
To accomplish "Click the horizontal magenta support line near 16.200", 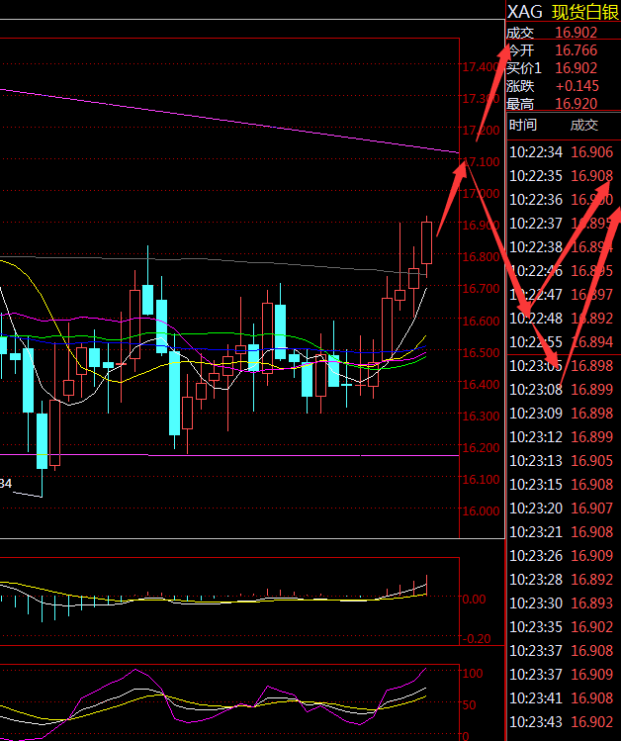I will tap(229, 455).
